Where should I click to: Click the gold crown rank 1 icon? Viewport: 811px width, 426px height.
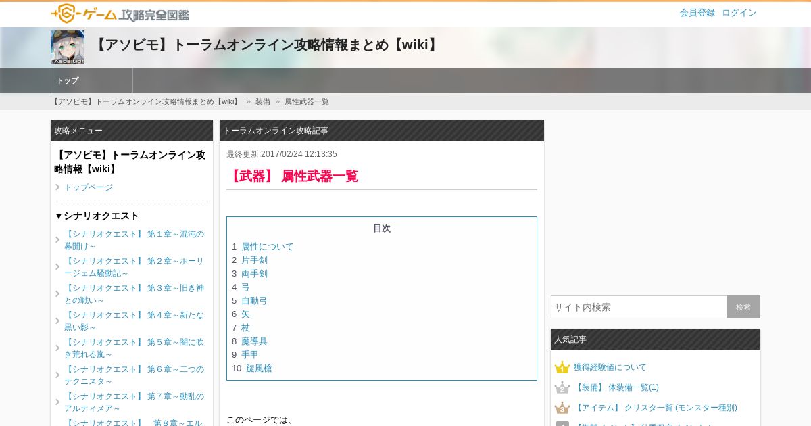[x=562, y=367]
